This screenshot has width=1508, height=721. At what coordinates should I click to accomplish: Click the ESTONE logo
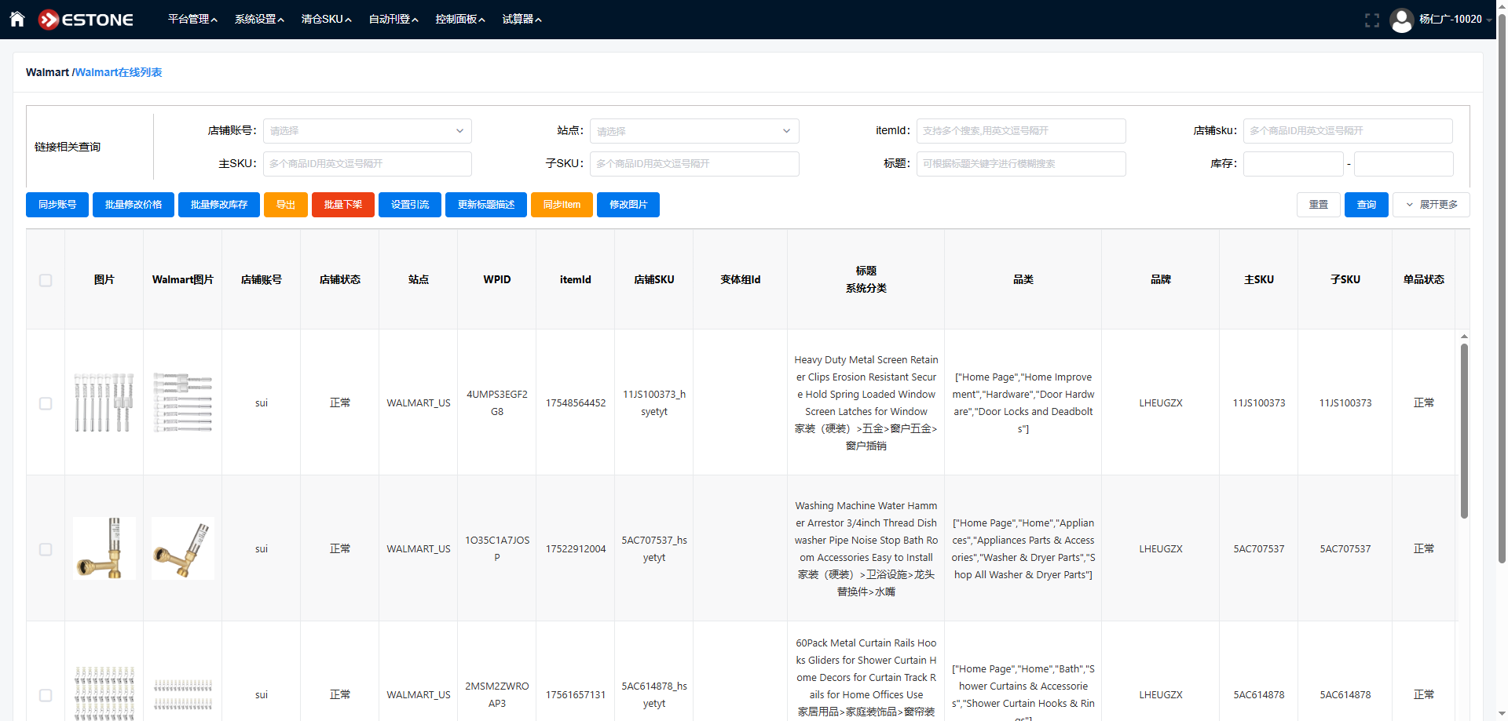coord(86,20)
